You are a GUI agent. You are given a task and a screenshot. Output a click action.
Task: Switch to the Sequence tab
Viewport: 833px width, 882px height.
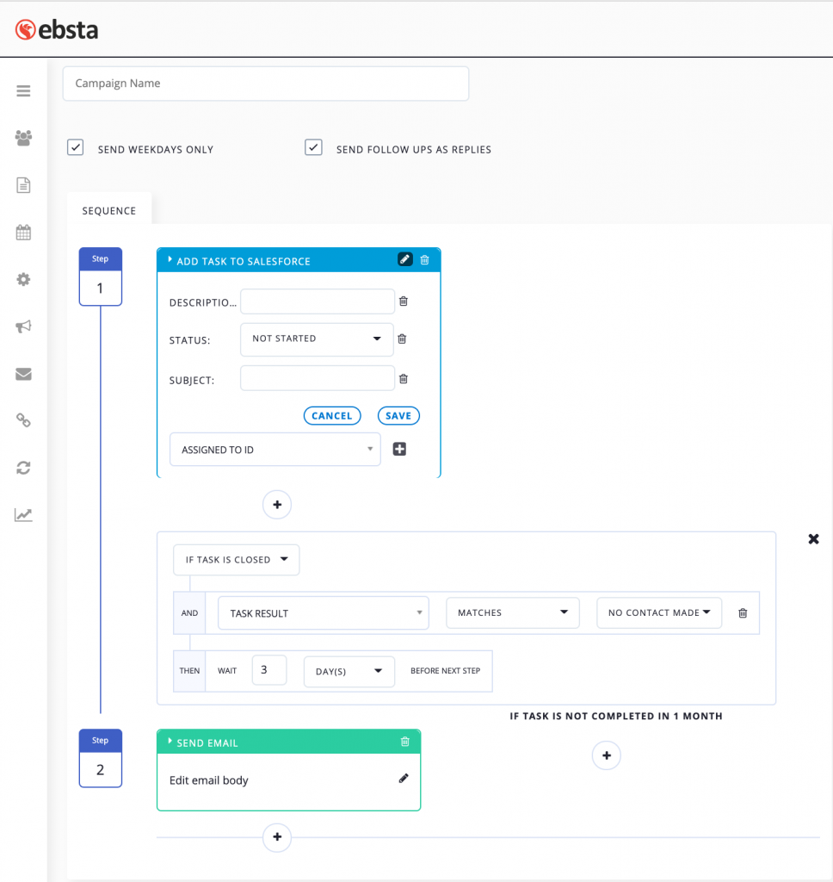point(108,209)
